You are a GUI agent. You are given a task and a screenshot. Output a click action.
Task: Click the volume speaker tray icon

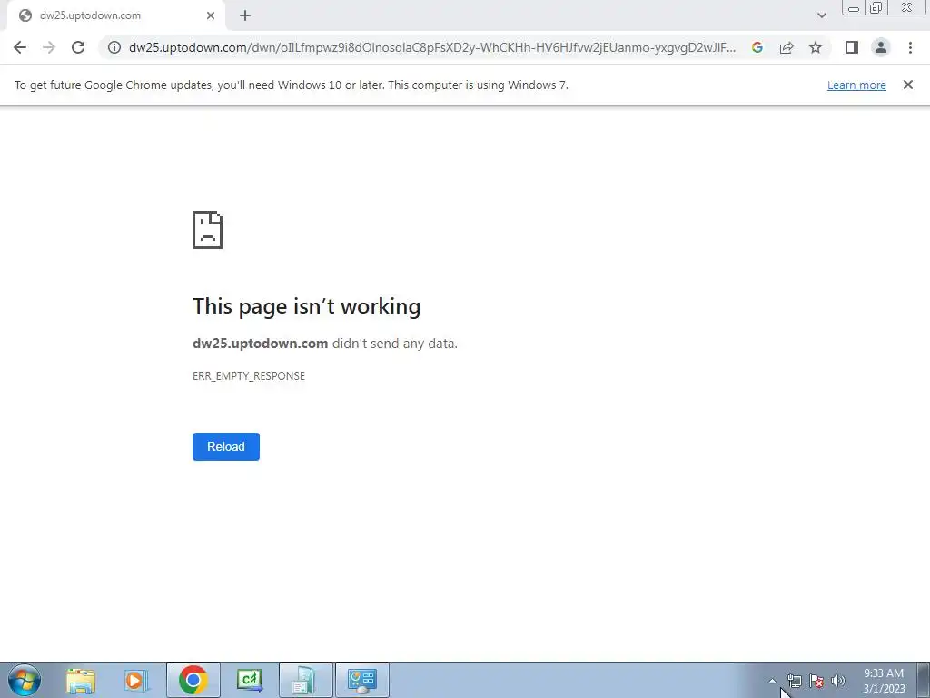[838, 681]
